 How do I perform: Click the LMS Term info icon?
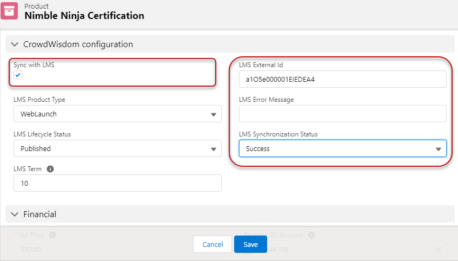tap(50, 169)
